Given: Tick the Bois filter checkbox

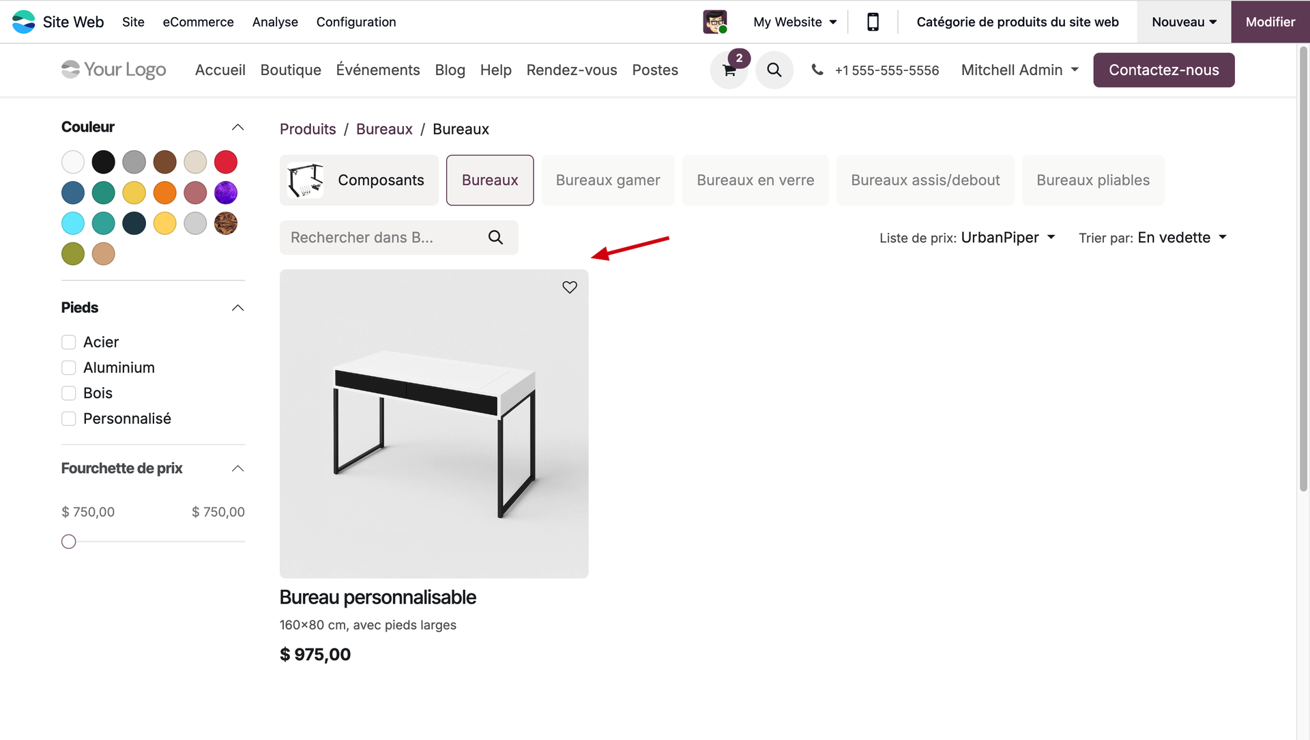Looking at the screenshot, I should click(x=69, y=393).
